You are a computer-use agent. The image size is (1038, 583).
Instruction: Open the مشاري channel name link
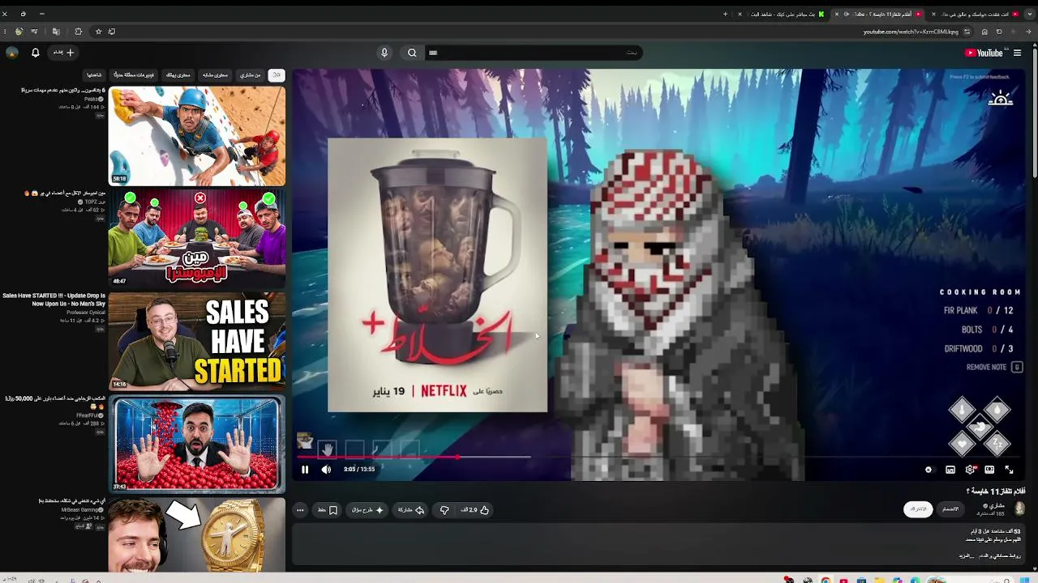[x=997, y=506]
